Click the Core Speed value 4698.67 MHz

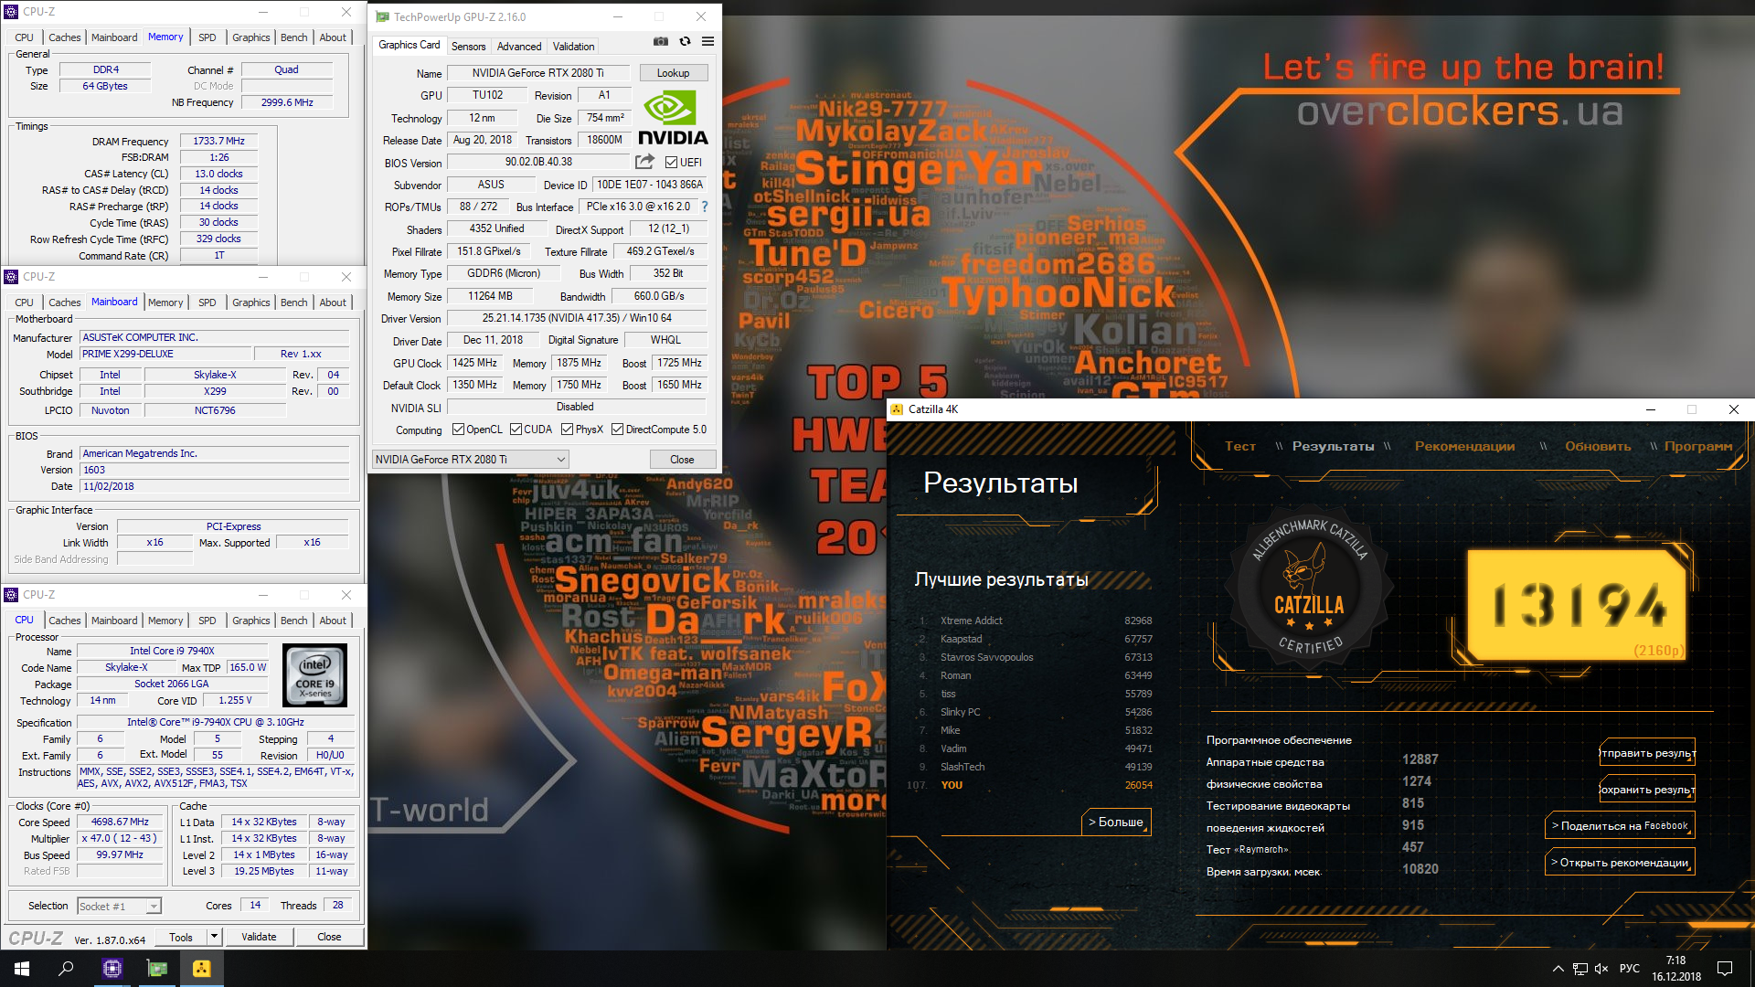click(x=120, y=822)
